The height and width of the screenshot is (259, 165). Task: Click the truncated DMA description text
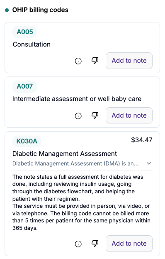click(x=75, y=163)
